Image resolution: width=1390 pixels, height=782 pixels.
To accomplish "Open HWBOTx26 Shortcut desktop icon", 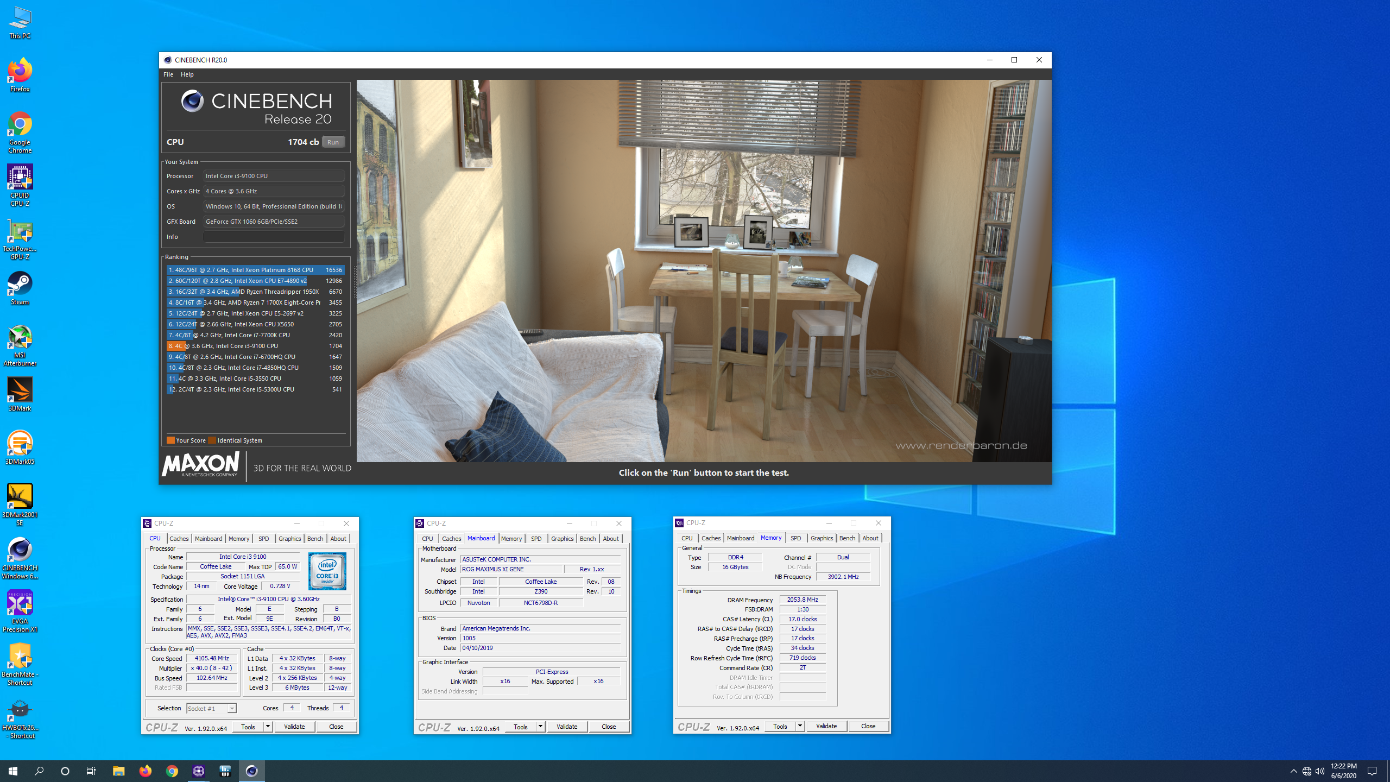I will pyautogui.click(x=20, y=718).
